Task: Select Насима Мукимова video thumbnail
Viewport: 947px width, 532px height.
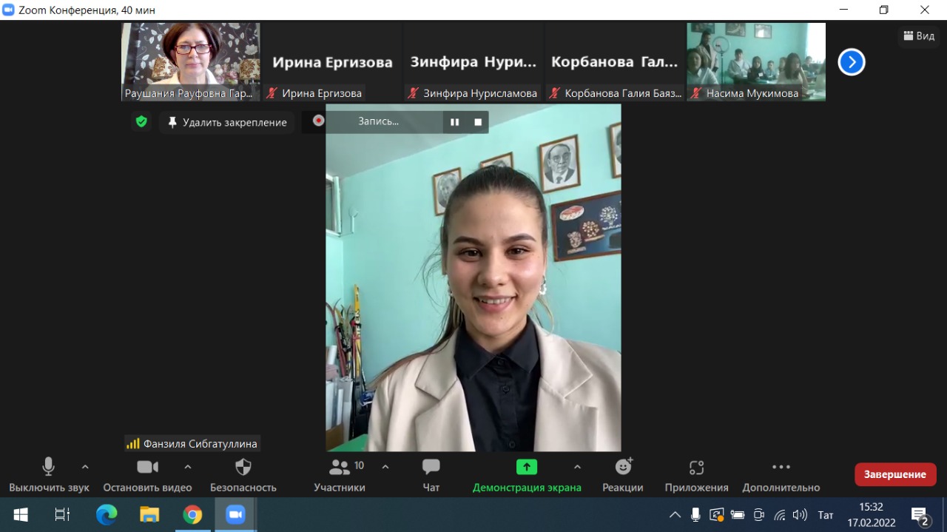Action: point(755,61)
